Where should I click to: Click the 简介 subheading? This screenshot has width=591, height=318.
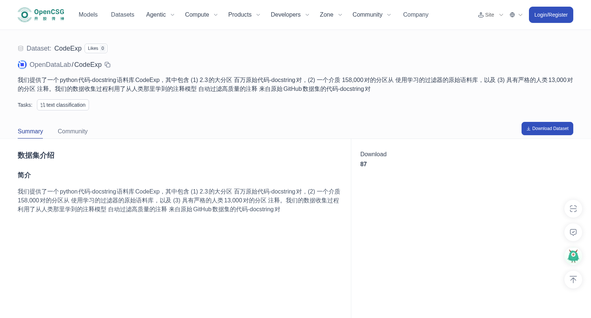pos(24,175)
